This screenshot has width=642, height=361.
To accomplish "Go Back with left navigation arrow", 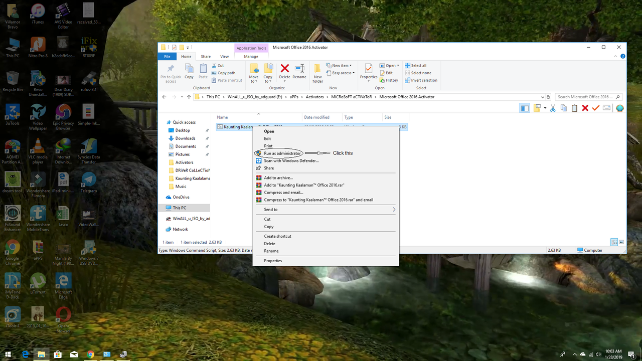I will click(x=164, y=97).
